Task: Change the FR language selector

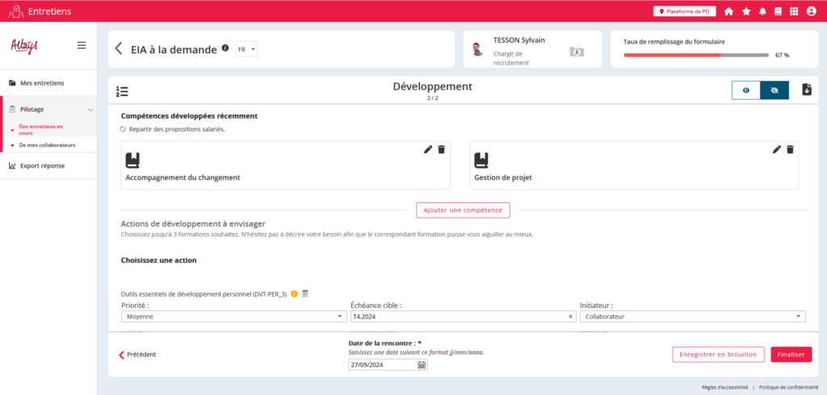Action: (246, 49)
